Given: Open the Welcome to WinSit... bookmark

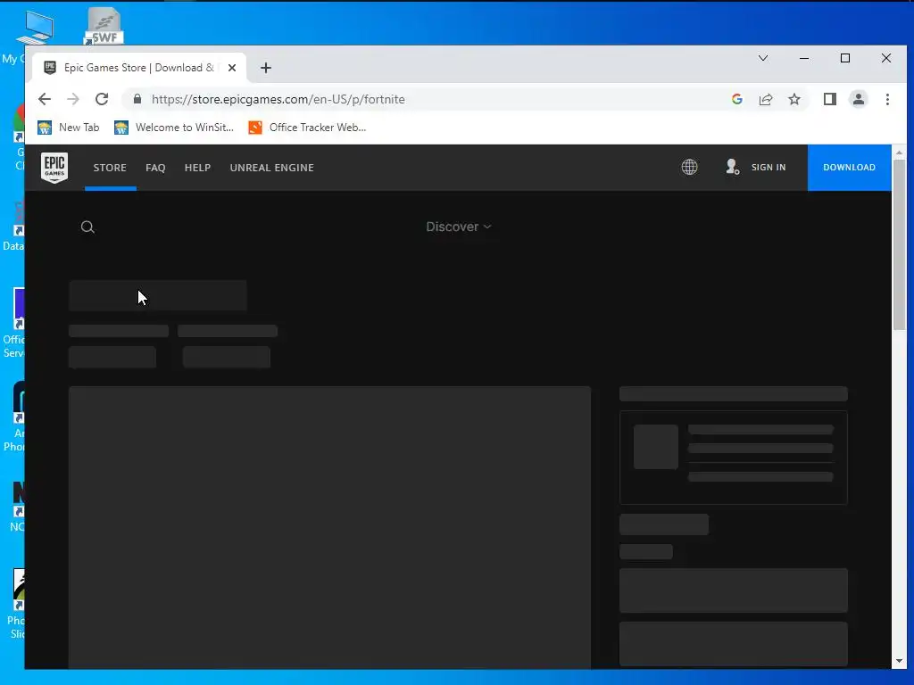Looking at the screenshot, I should click(x=174, y=128).
